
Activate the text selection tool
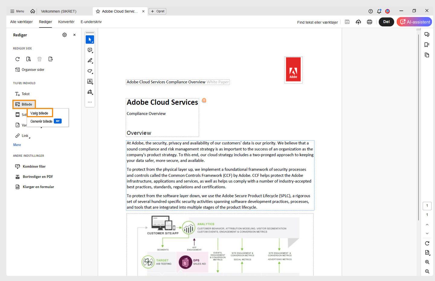(90, 81)
